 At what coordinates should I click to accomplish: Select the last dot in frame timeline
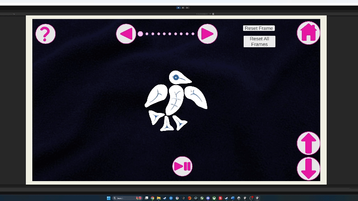(194, 34)
